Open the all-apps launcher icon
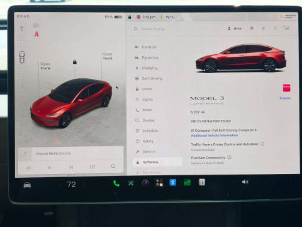The height and width of the screenshot is (227, 302). (x=159, y=183)
